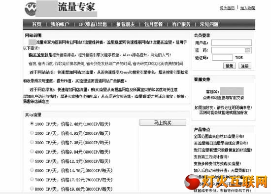
Task: Click the keyboard icon in the password field
Action: (247, 50)
